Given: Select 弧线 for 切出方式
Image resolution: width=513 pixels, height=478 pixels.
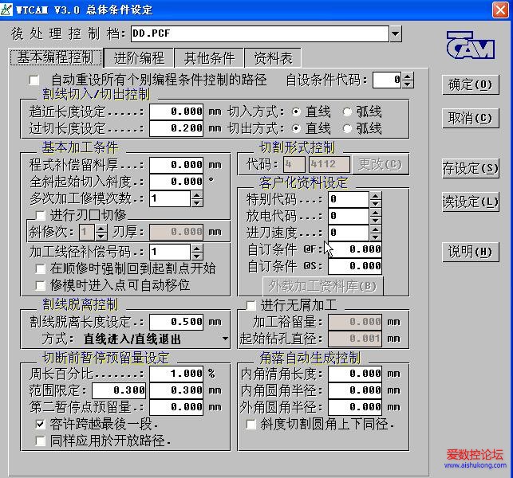Looking at the screenshot, I should click(347, 128).
